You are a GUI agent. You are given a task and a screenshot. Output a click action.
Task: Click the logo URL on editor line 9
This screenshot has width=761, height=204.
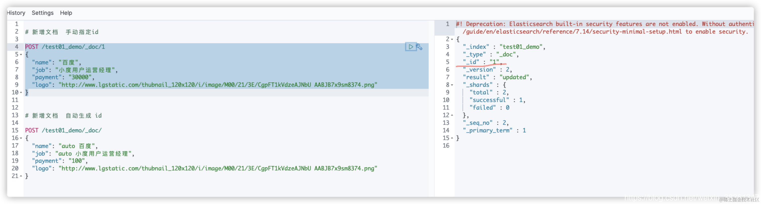pyautogui.click(x=218, y=85)
